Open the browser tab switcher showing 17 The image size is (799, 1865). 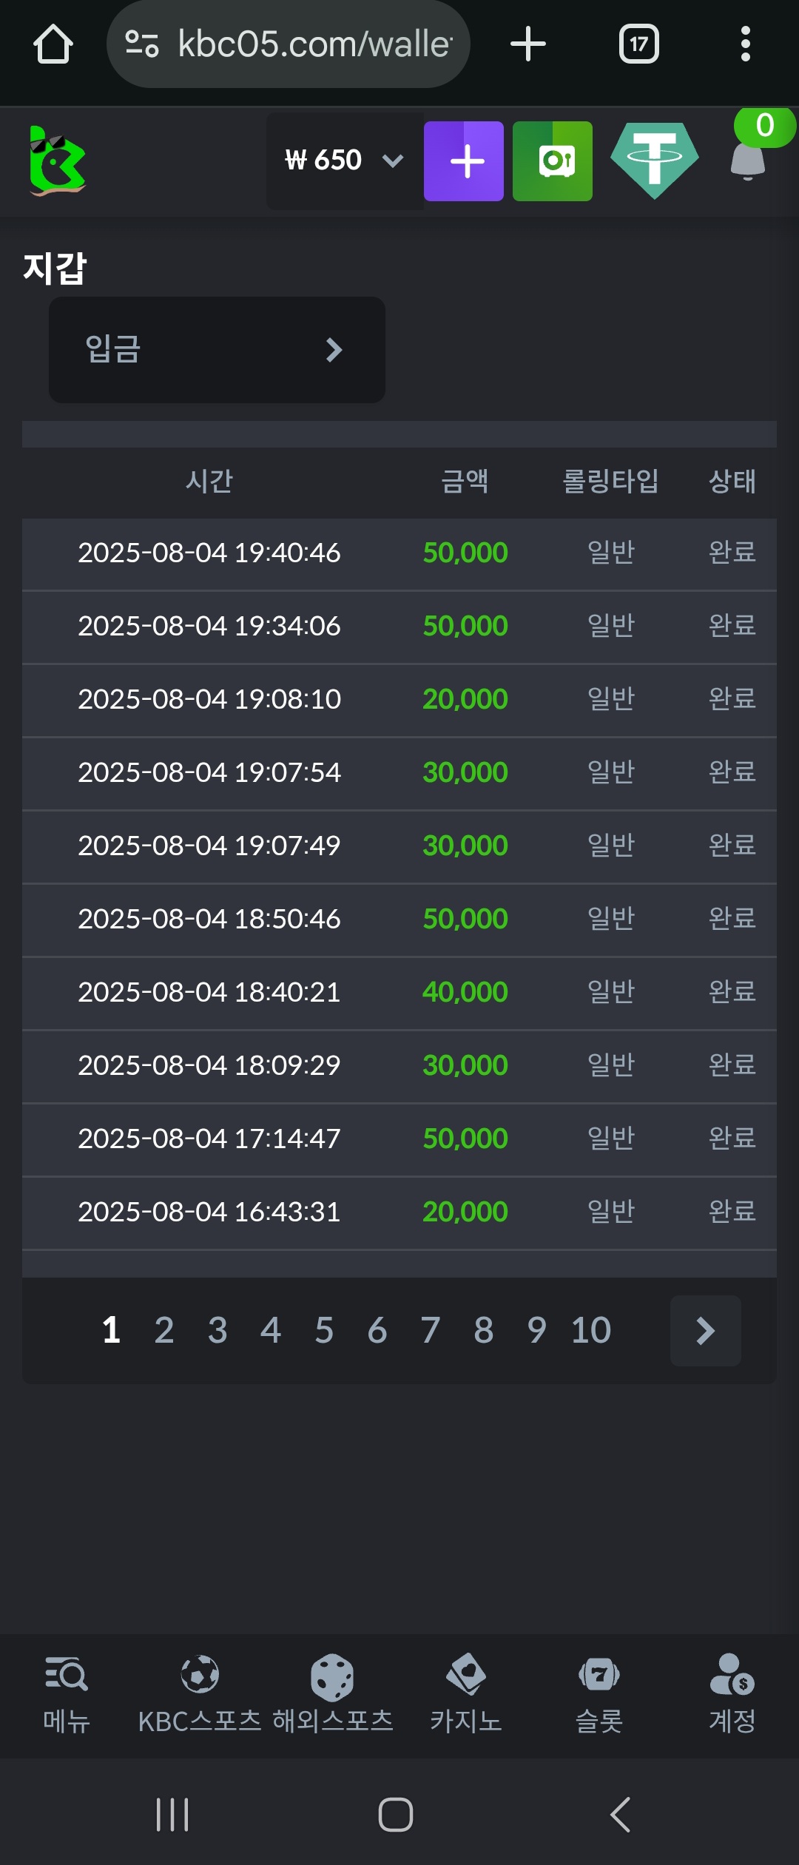638,44
